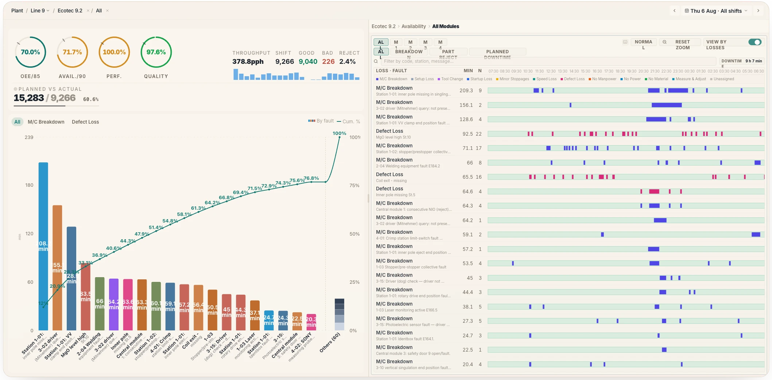Click the keyboard icon left of Normal
The height and width of the screenshot is (380, 772).
[625, 42]
